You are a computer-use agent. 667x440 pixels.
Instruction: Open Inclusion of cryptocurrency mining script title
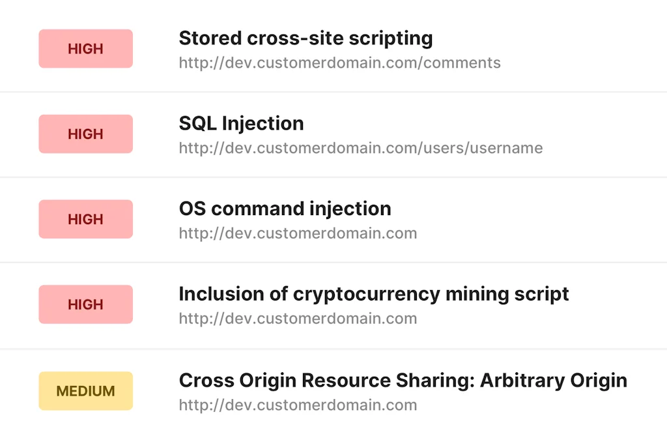(374, 294)
